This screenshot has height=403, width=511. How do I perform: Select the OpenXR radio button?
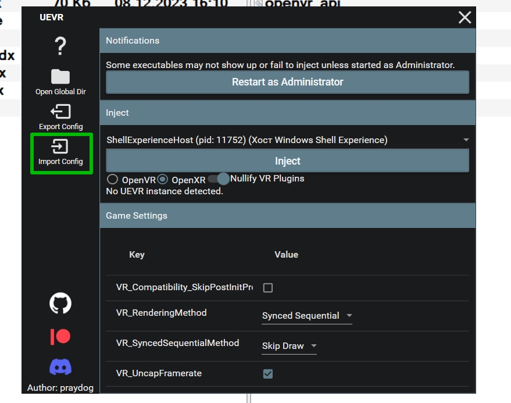[x=162, y=179]
